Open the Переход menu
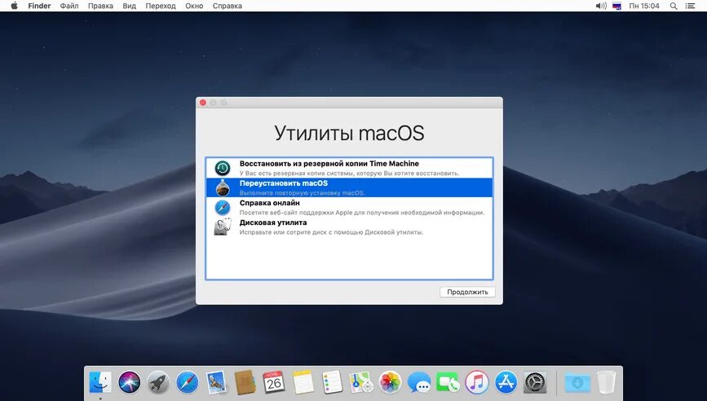The image size is (707, 401). 161,6
